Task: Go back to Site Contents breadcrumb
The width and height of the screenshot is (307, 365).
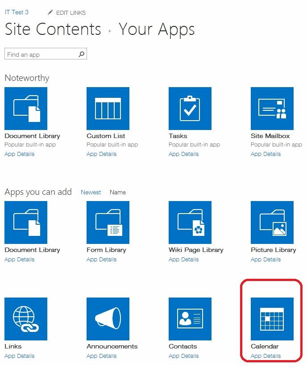Action: click(x=53, y=29)
